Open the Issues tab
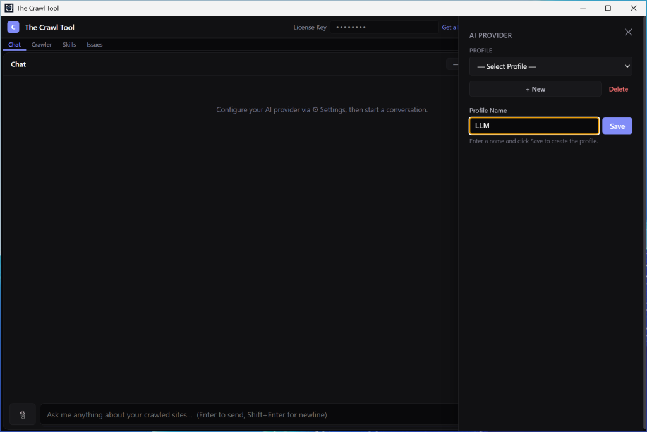647x432 pixels. click(95, 45)
